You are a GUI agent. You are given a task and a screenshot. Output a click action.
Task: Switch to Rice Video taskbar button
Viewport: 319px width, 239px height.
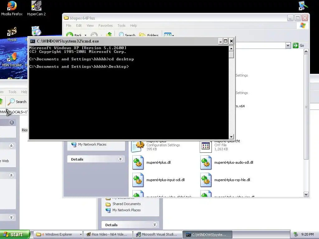click(108, 235)
